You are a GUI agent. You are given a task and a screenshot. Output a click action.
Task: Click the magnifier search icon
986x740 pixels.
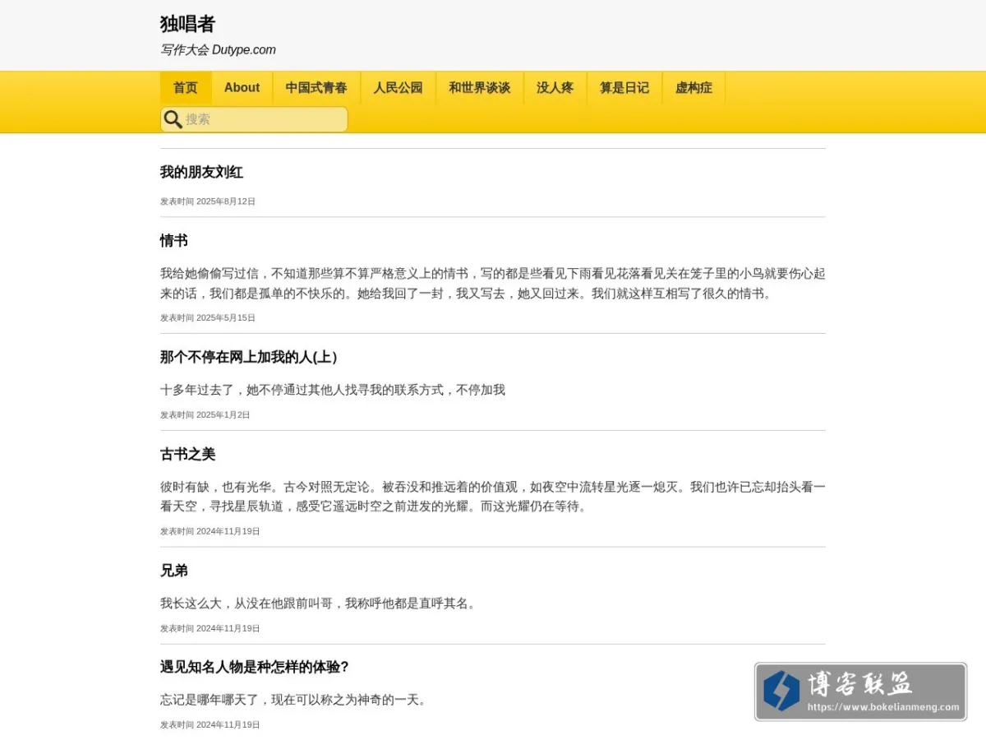click(x=173, y=119)
